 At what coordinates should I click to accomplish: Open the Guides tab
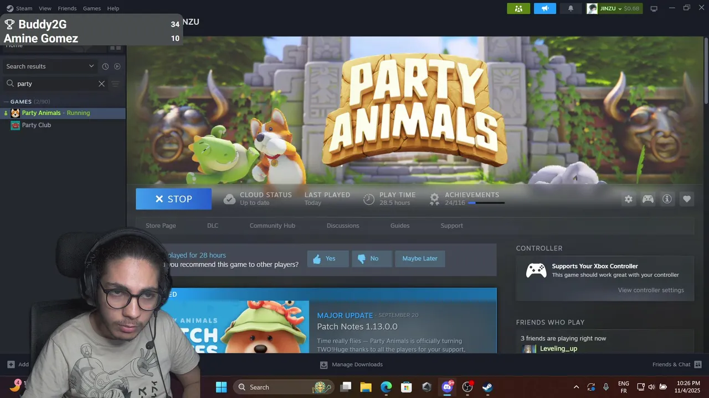pos(400,226)
